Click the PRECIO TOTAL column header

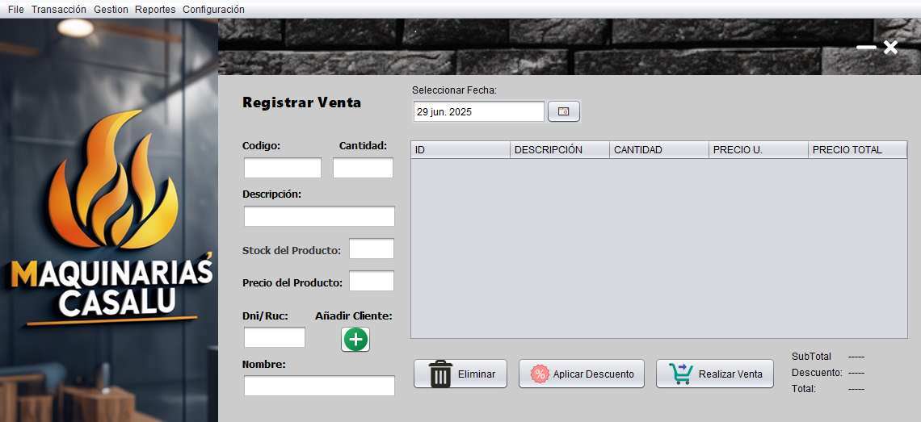point(856,149)
